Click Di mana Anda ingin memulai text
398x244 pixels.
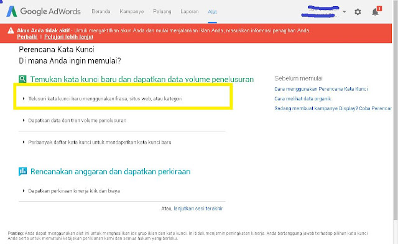(x=70, y=61)
